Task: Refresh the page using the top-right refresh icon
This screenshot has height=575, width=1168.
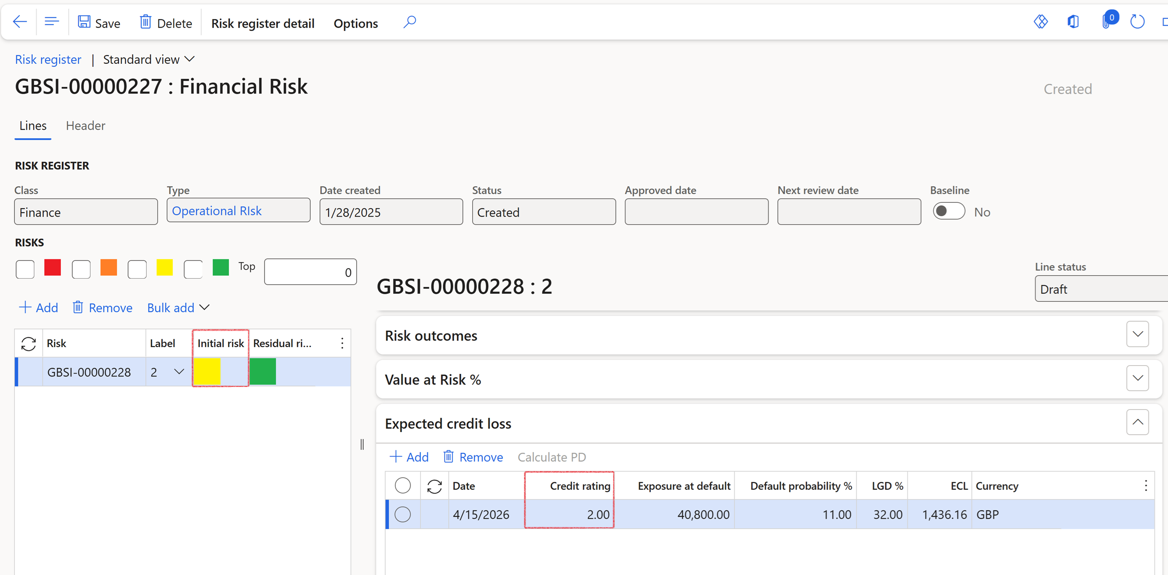Action: [x=1138, y=21]
